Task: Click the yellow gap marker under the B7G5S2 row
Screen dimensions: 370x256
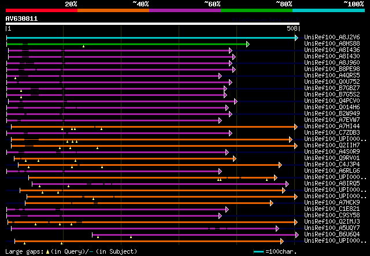Action: [x=21, y=97]
